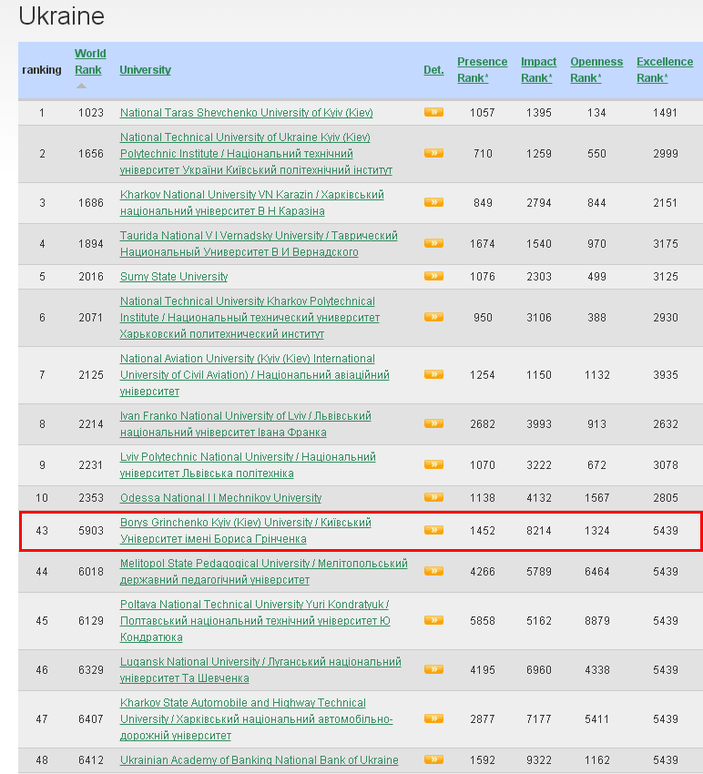
Task: Open National Taras Shevchenko University of Kyiv link
Action: pyautogui.click(x=247, y=113)
